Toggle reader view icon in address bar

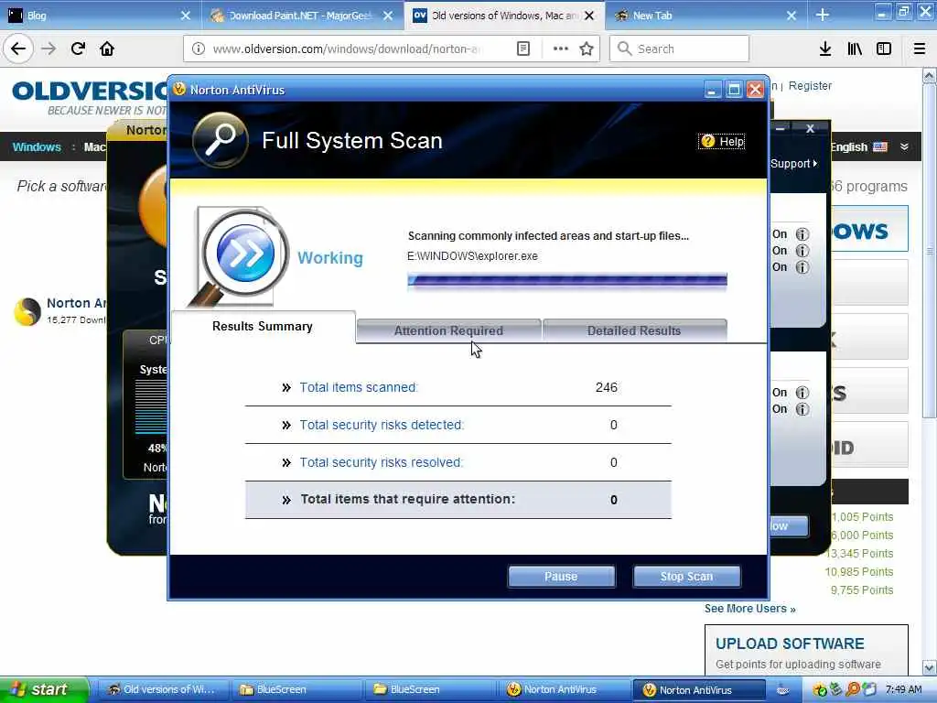tap(523, 49)
